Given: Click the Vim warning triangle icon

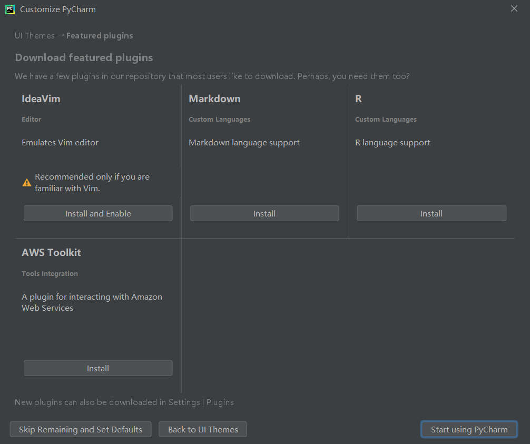Looking at the screenshot, I should (27, 183).
